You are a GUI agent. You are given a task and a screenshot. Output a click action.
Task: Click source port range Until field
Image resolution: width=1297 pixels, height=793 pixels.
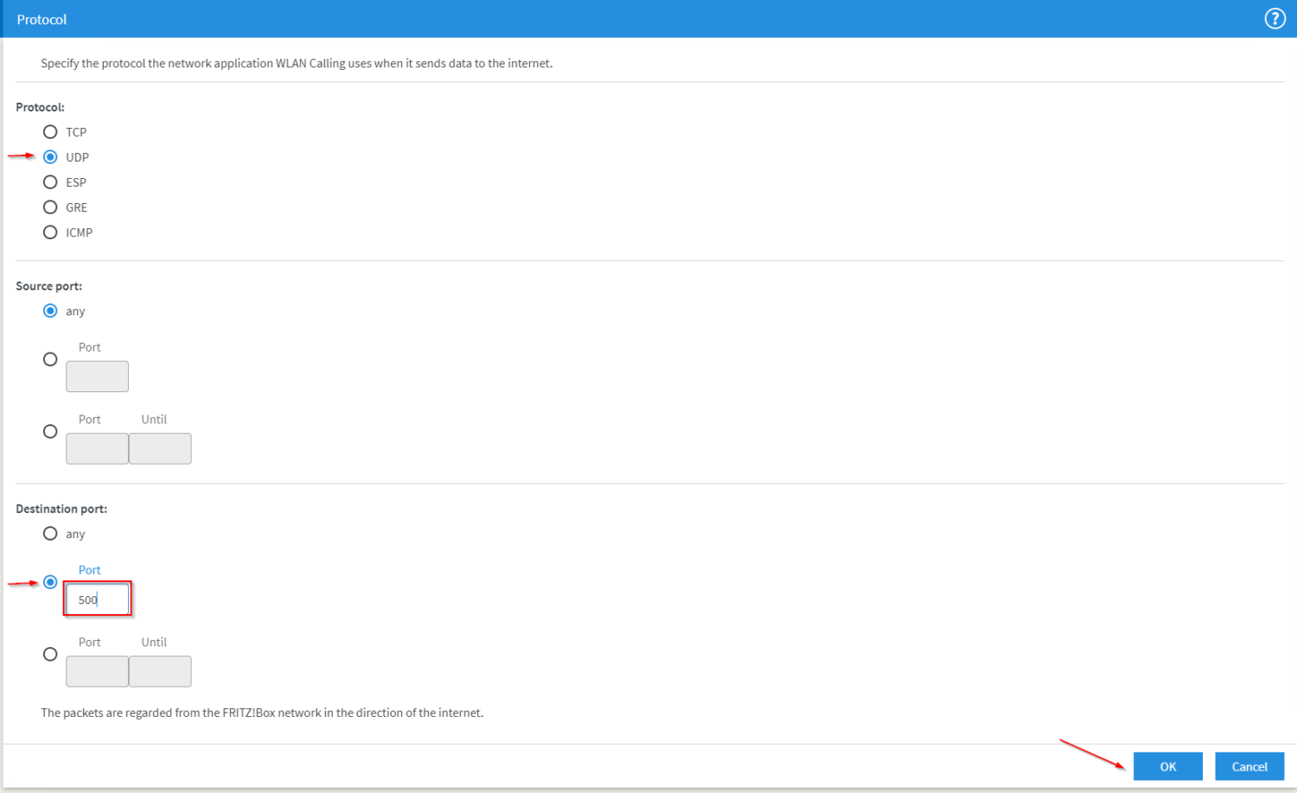(160, 449)
